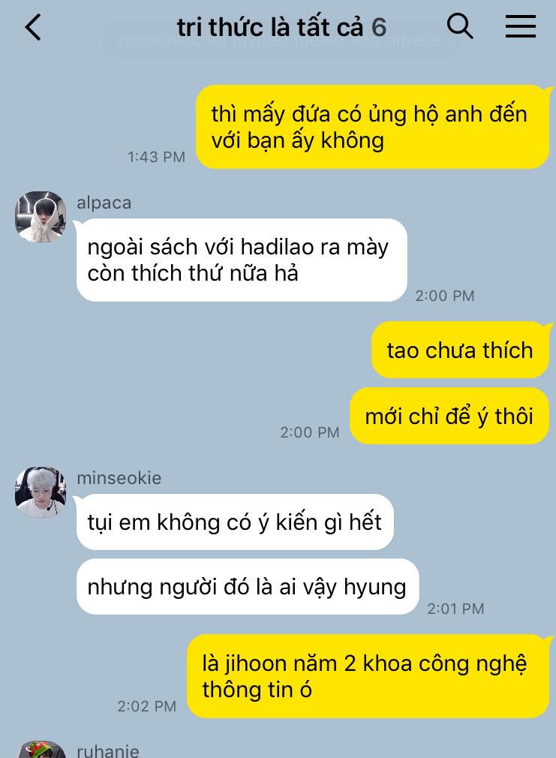This screenshot has height=758, width=556.
Task: Tap the 1:43 PM timestamp
Action: [x=156, y=157]
